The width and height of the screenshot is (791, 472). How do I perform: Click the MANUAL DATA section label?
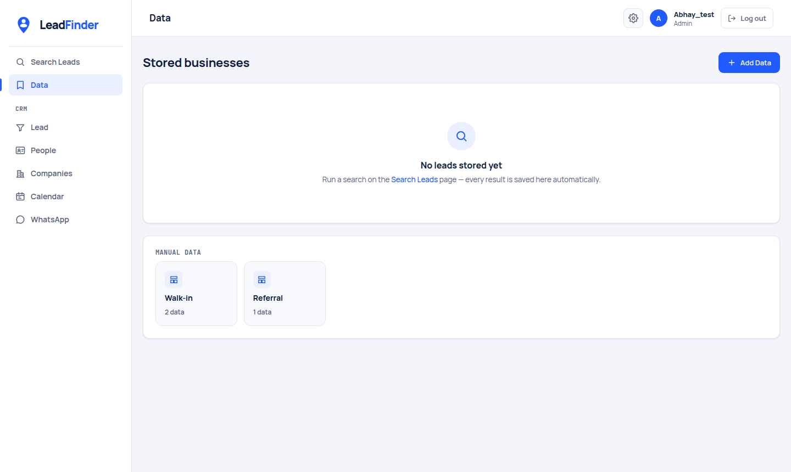tap(178, 252)
